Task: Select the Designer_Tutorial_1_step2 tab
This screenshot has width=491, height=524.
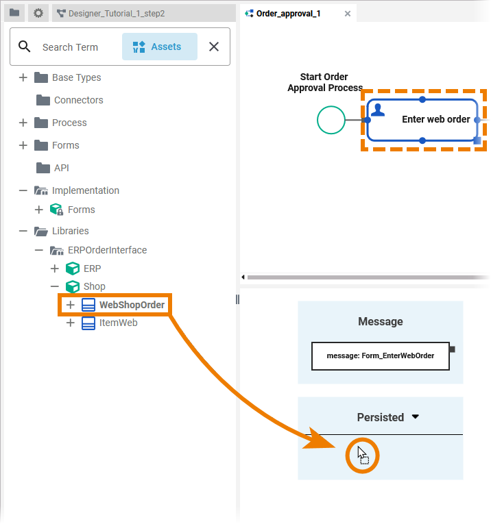Action: (111, 13)
